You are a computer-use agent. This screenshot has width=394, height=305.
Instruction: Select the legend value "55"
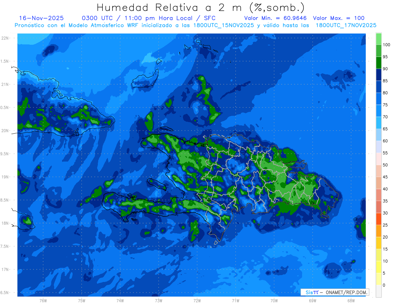click(385, 153)
